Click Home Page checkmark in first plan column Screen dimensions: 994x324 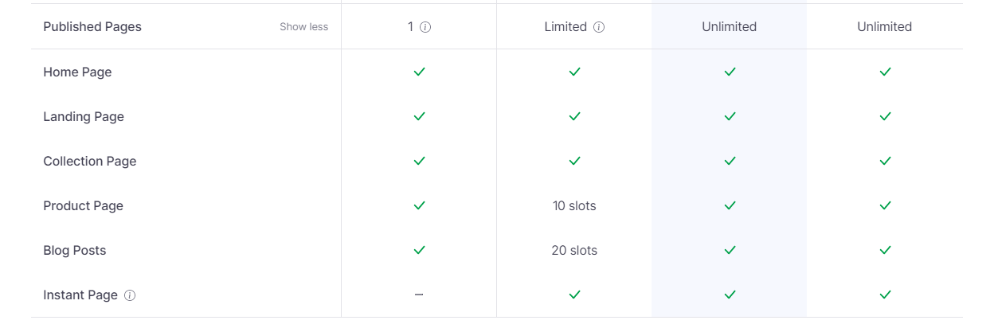click(419, 72)
